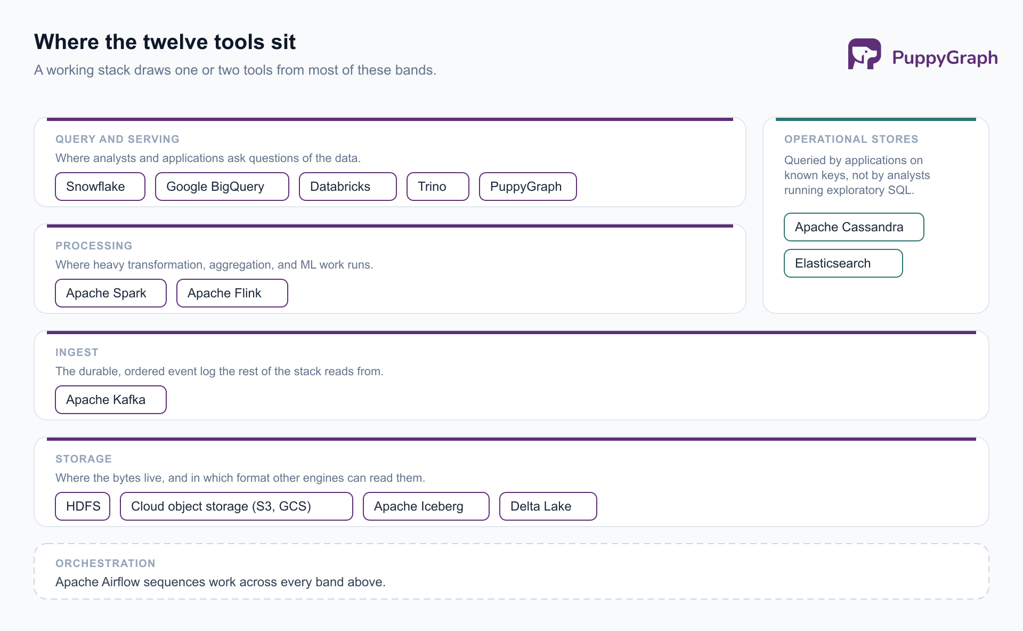Select the Apache Cassandra chip
The width and height of the screenshot is (1023, 631).
(x=854, y=227)
